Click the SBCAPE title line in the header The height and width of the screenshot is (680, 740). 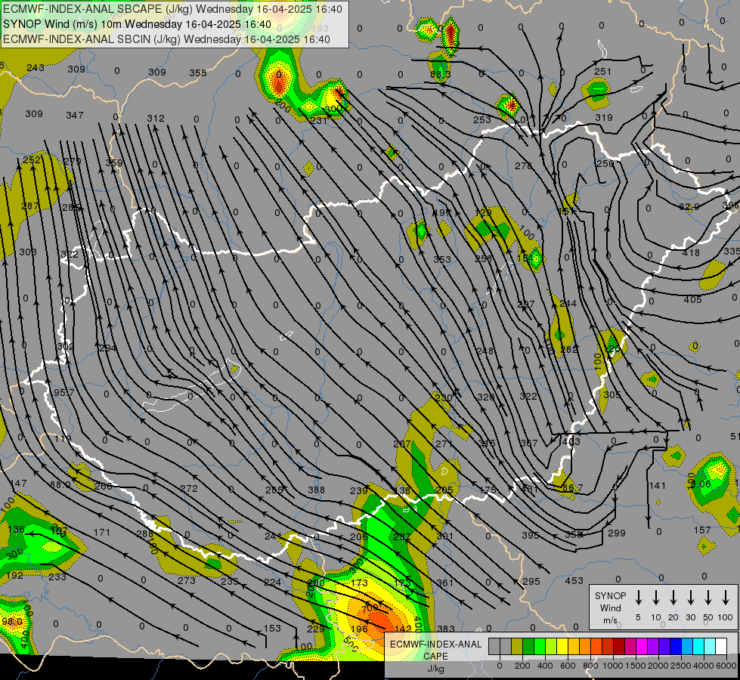point(172,9)
